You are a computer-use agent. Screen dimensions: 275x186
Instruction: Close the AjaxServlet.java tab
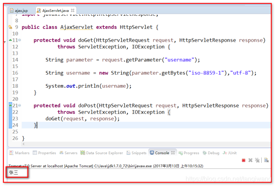tap(72, 11)
